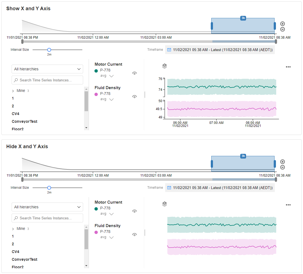Click green Motor Current swatch in Hide X and Y Axis
Screen dimensions: 303x274
point(96,209)
